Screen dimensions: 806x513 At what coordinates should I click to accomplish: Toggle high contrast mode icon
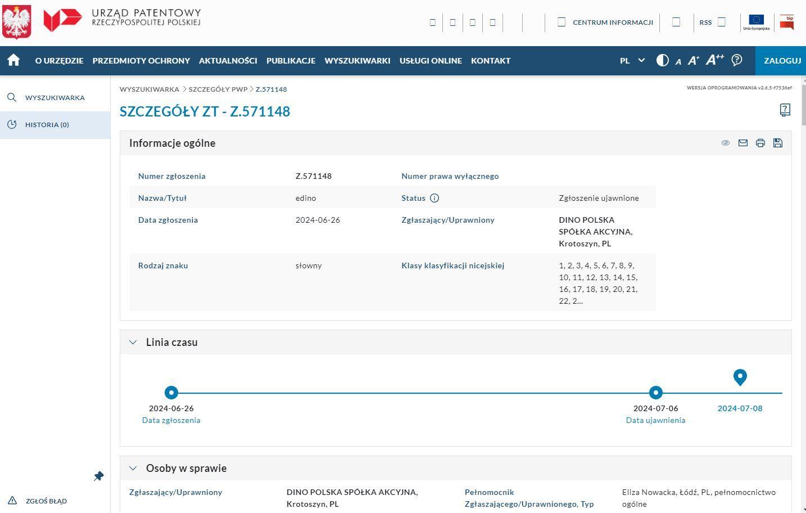663,60
